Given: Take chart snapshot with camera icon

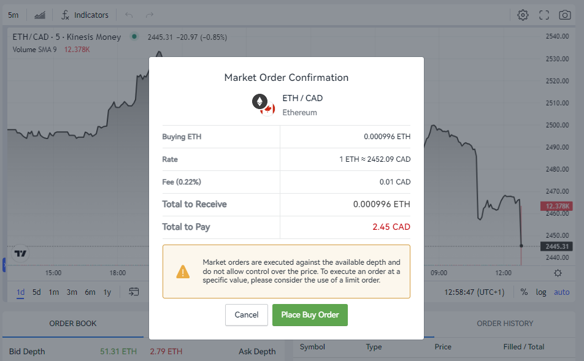Looking at the screenshot, I should point(564,15).
